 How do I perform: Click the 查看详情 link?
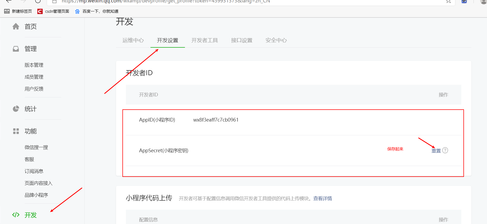(x=323, y=199)
